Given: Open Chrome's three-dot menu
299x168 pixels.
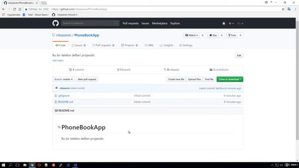Looking at the screenshot, I should pos(295,9).
